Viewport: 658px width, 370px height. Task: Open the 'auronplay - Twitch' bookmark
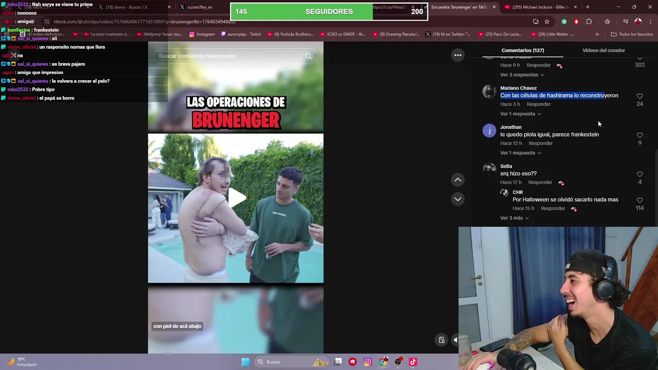(x=241, y=34)
